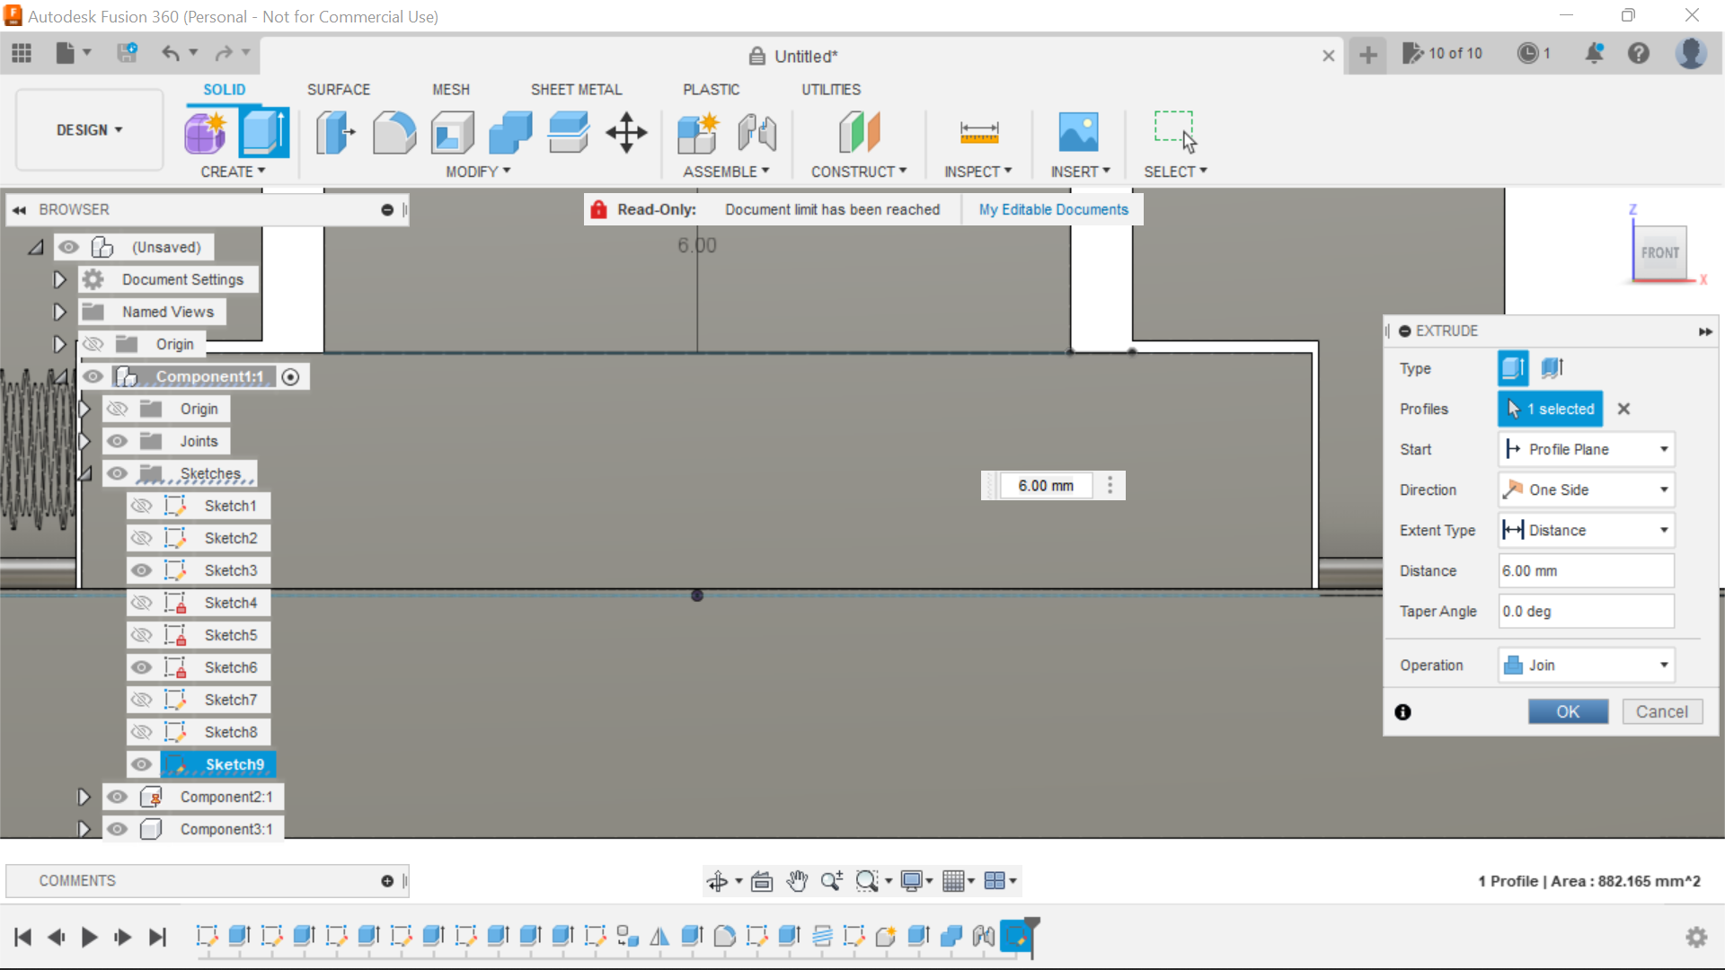Click the Taper Angle input field
1725x970 pixels.
(x=1586, y=612)
